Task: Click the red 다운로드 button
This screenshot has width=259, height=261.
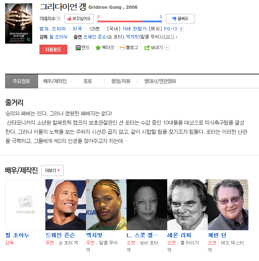Action: [x=53, y=49]
